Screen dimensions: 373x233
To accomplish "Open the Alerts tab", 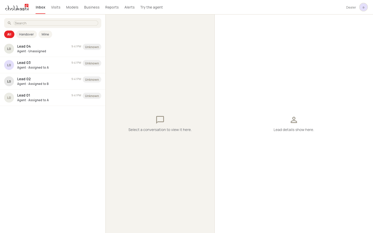I will (x=130, y=7).
